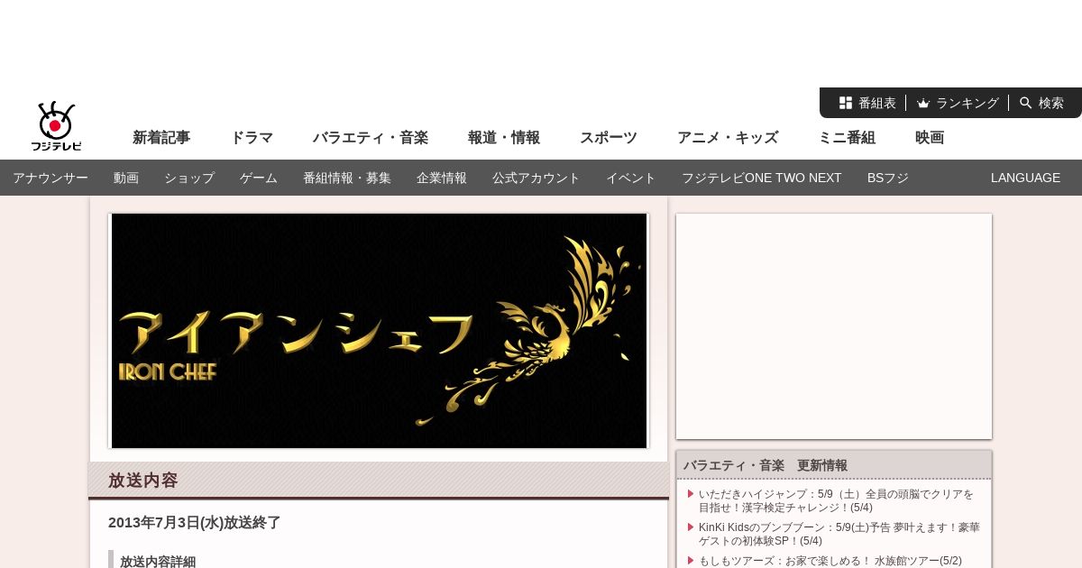Screen dimensions: 1082x568
Task: Open アナウンサー in sub navigation
Action: (x=50, y=178)
